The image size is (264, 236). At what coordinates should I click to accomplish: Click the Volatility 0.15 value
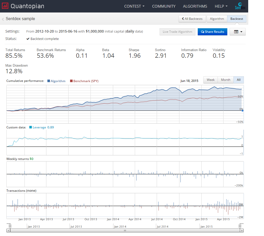pyautogui.click(x=219, y=56)
